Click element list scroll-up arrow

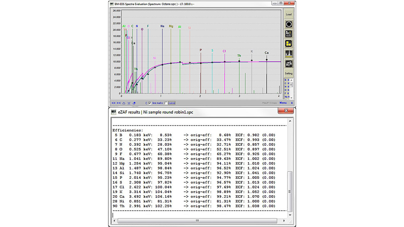[x=291, y=80]
